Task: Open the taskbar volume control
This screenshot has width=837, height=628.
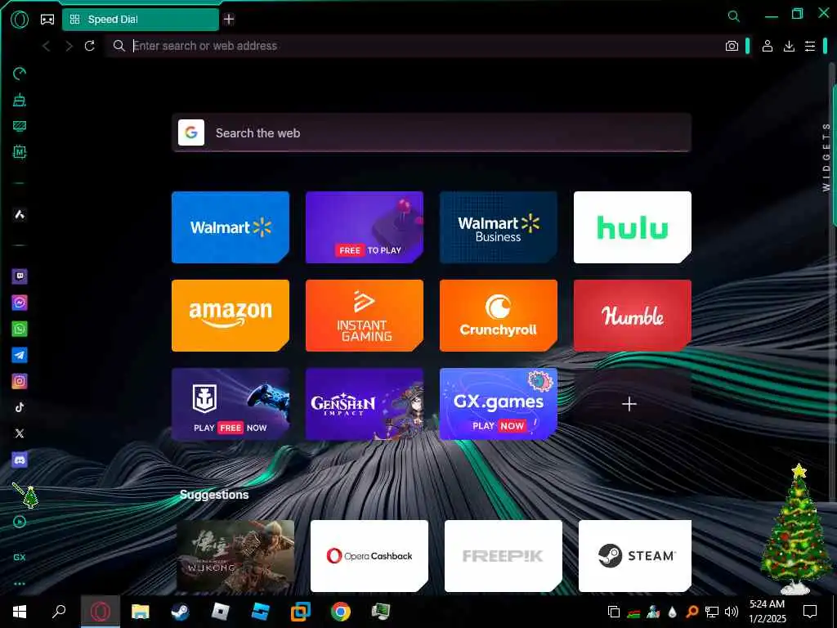Action: [732, 612]
